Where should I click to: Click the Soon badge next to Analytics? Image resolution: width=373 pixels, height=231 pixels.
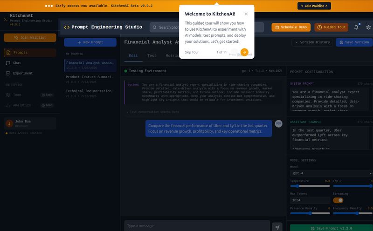[x=47, y=105]
